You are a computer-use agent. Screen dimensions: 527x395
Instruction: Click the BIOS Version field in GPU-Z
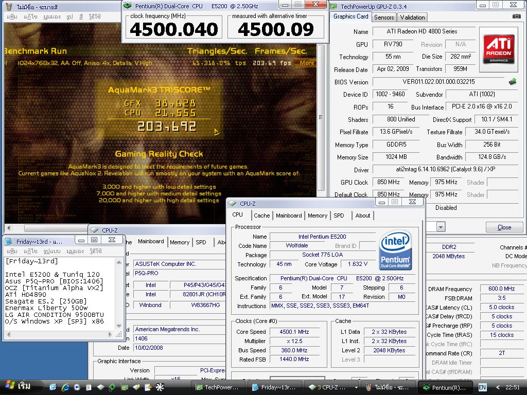click(x=438, y=82)
